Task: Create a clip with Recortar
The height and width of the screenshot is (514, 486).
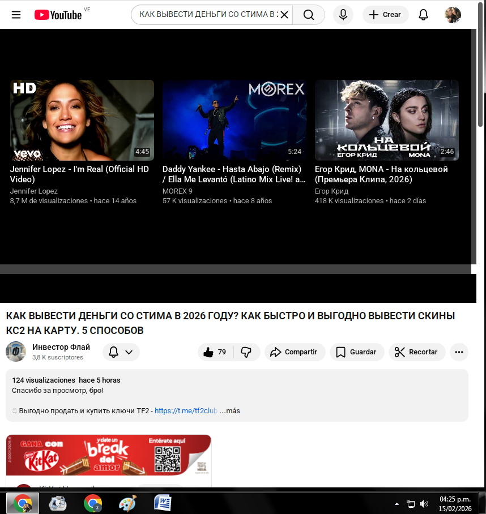Action: [417, 352]
